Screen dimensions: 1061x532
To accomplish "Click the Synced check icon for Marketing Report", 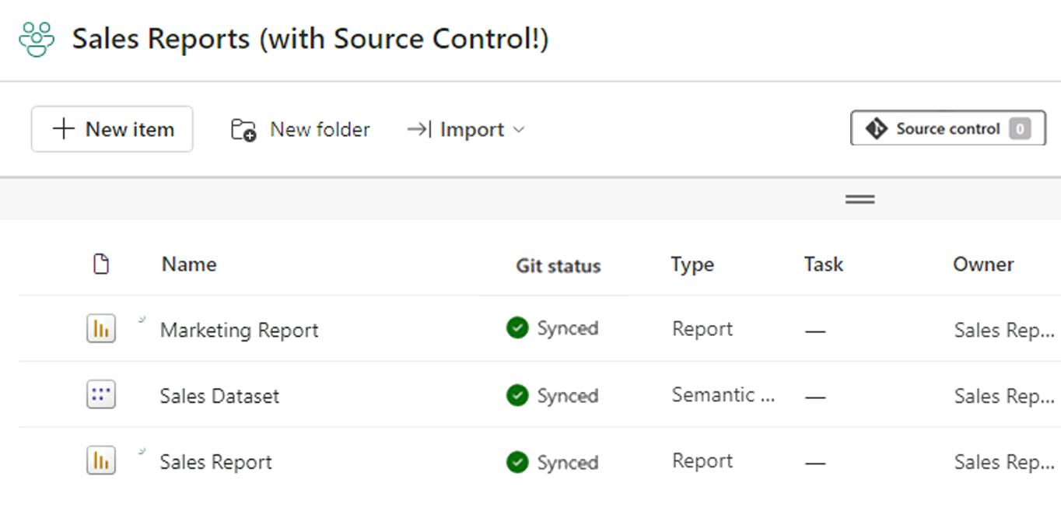I will pos(517,328).
